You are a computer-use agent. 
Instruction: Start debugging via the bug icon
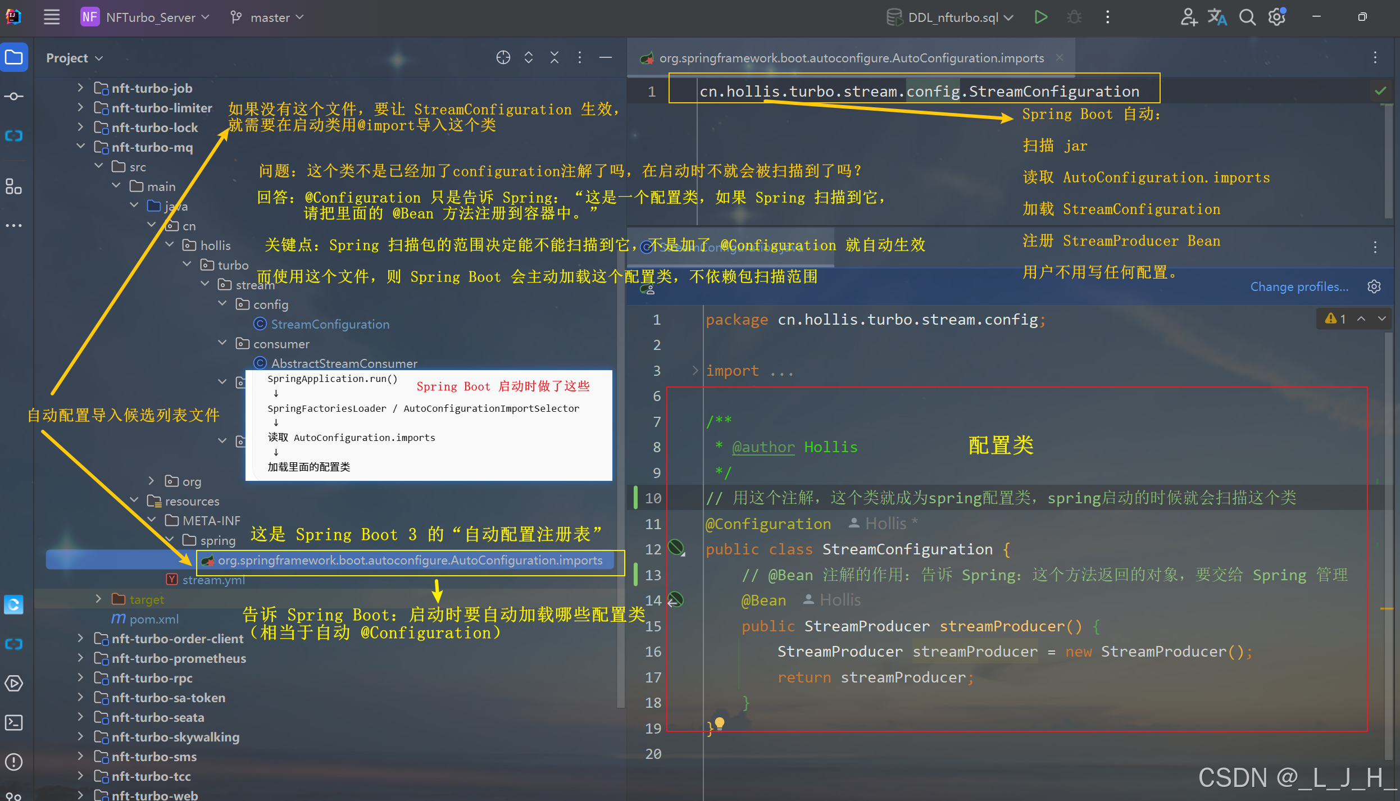[x=1074, y=17]
